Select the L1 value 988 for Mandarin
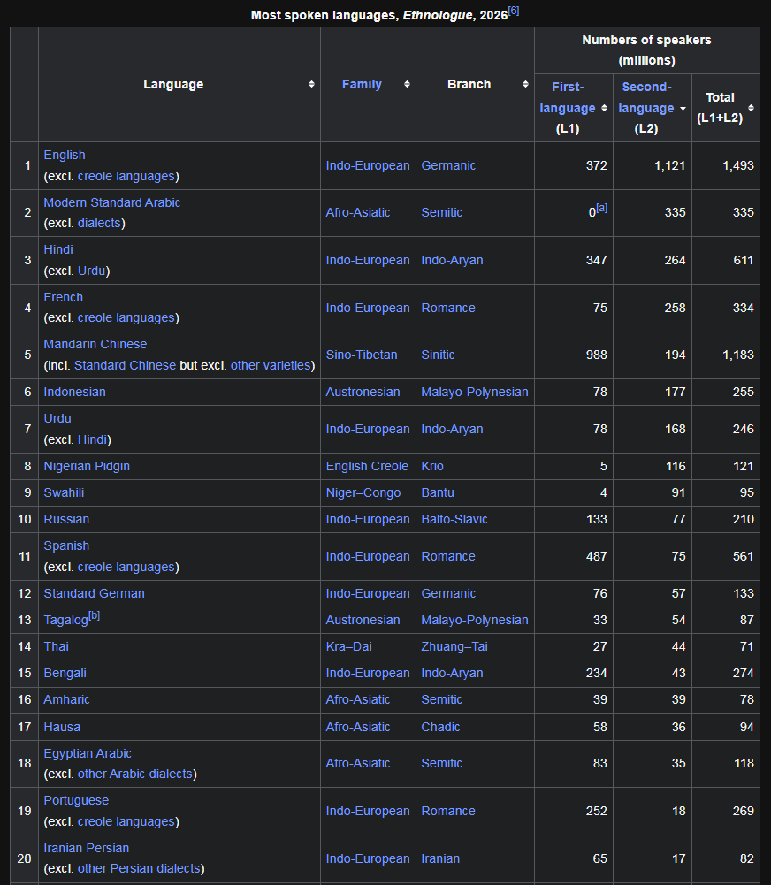The height and width of the screenshot is (885, 771). click(597, 355)
